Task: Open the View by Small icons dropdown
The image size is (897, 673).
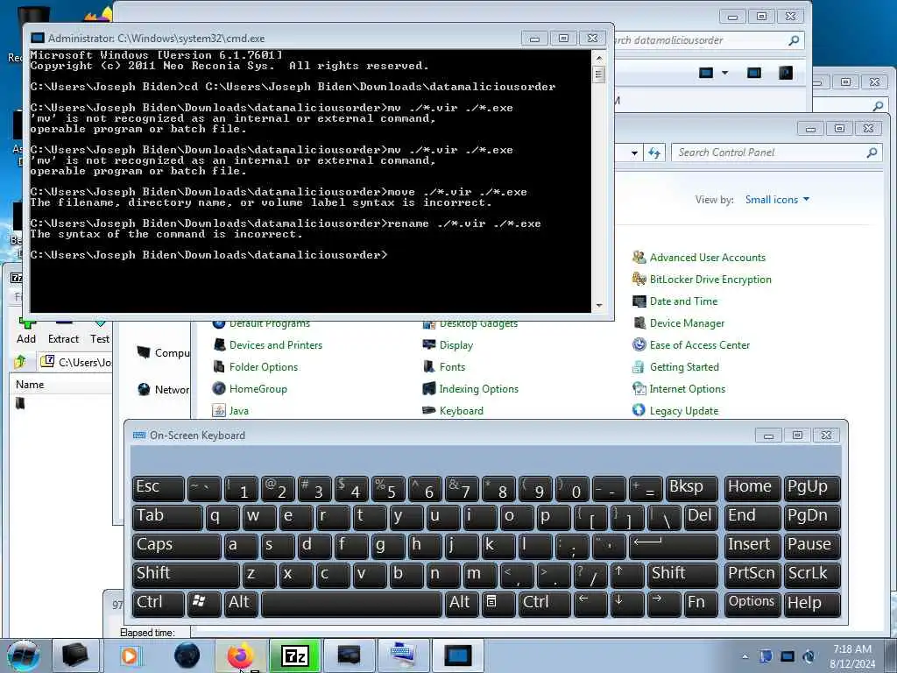Action: coord(777,200)
